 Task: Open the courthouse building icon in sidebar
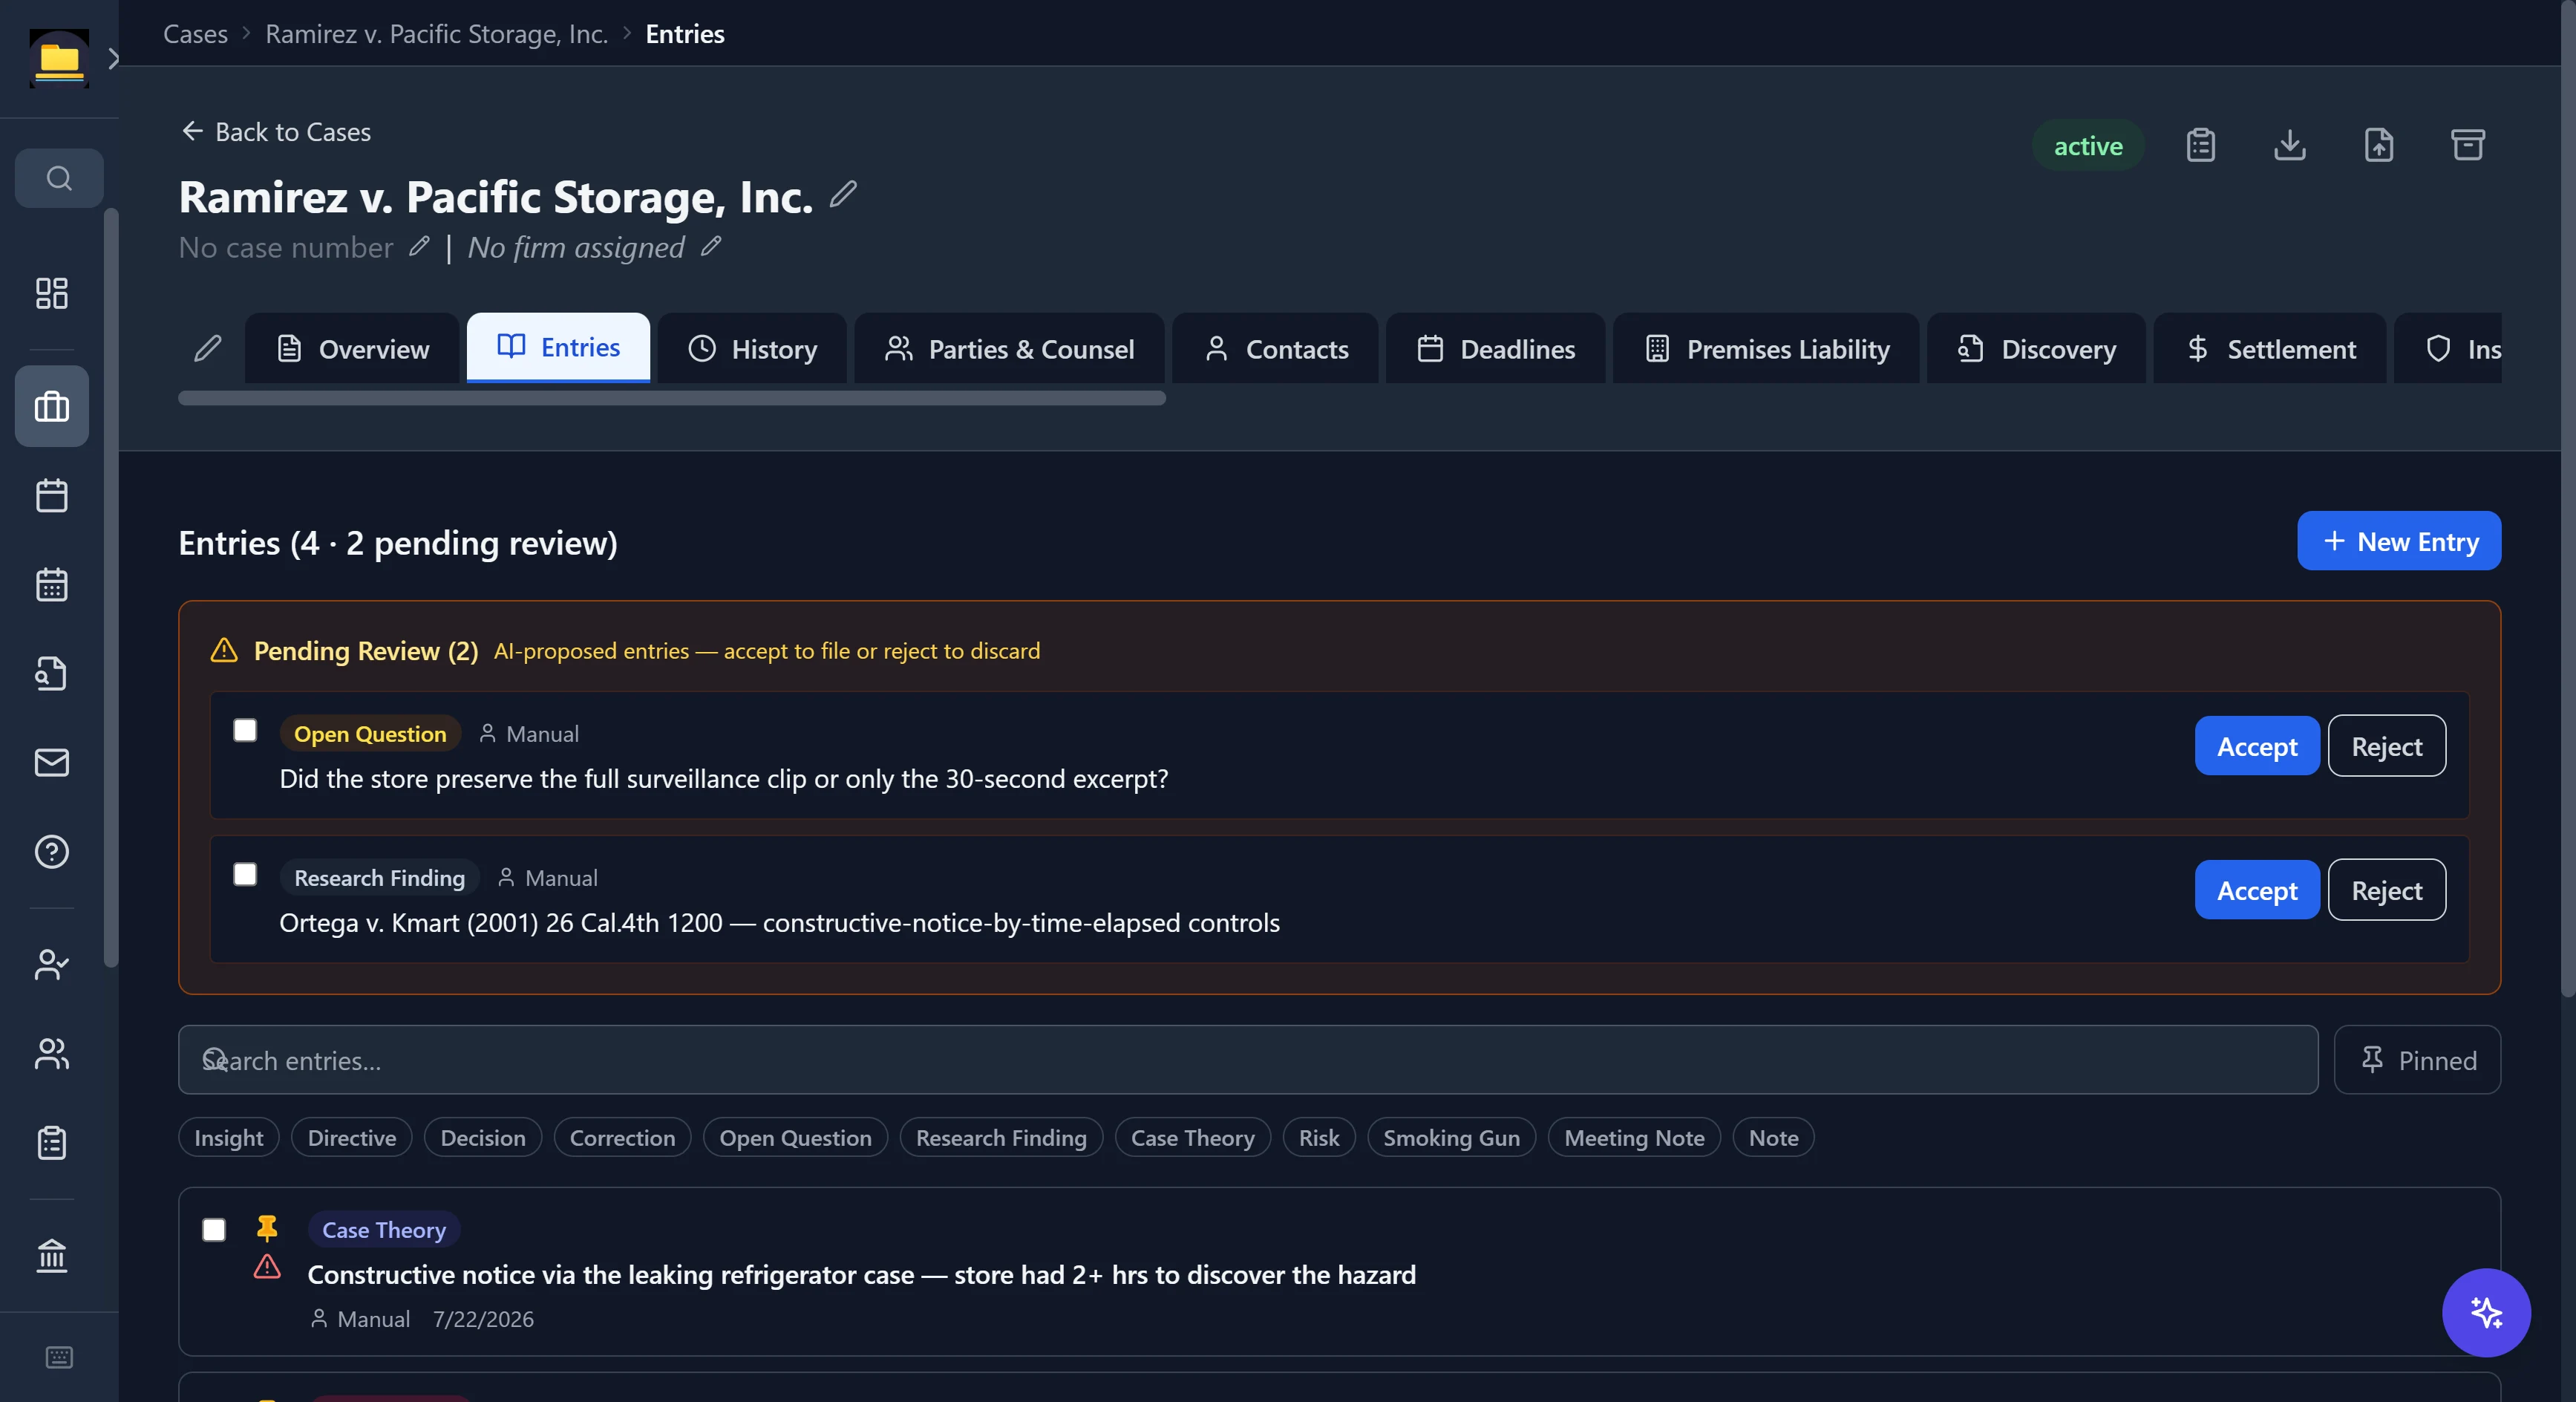(x=52, y=1255)
